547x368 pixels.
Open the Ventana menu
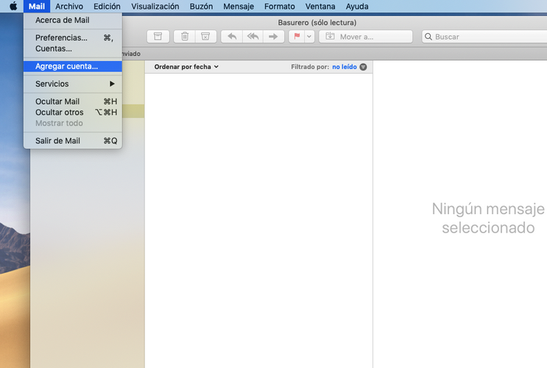320,7
